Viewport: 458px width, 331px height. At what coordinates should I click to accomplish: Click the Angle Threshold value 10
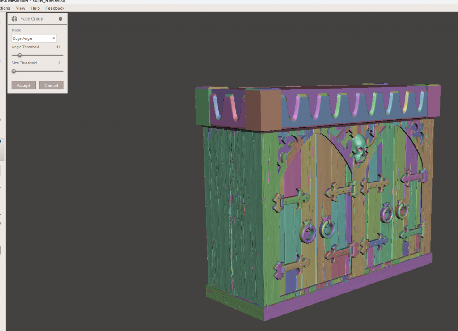[x=58, y=47]
